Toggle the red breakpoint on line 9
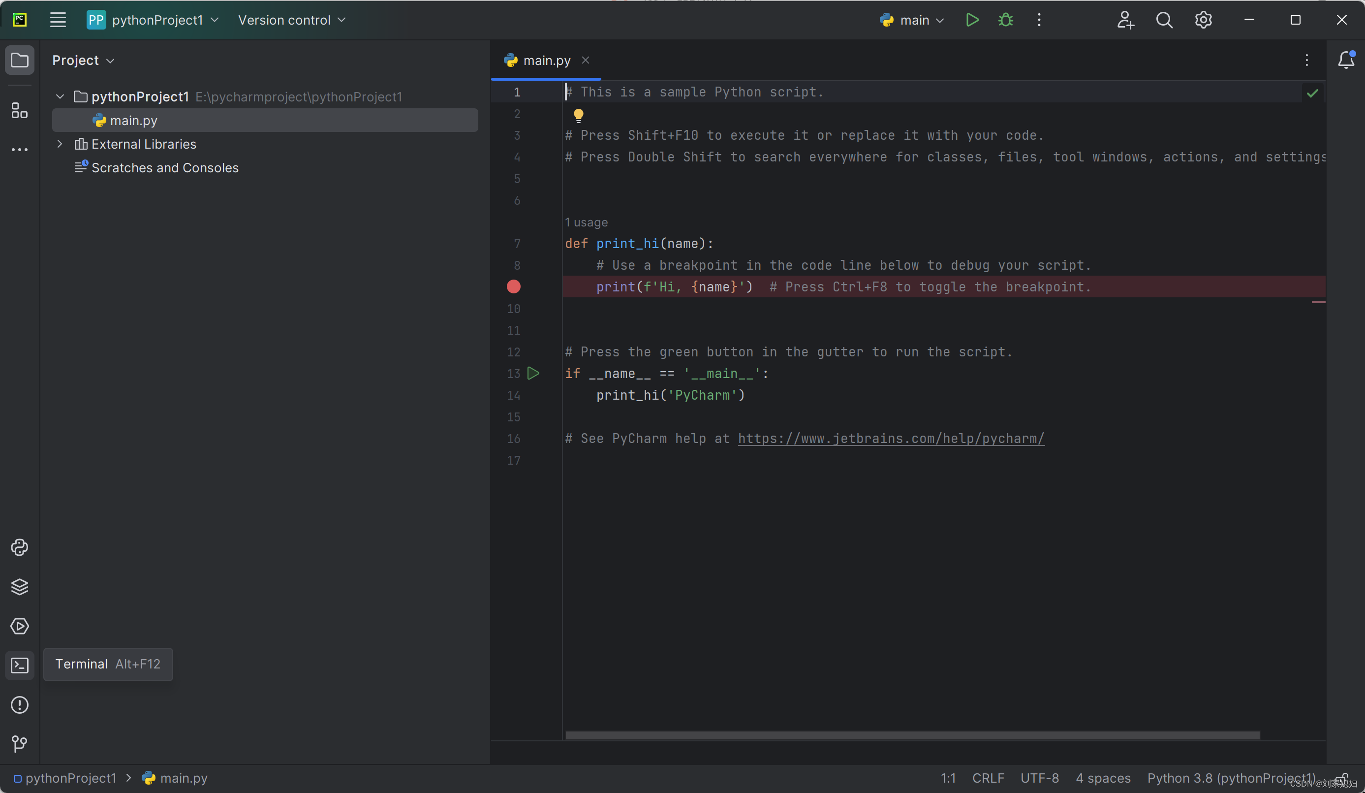 pos(514,287)
